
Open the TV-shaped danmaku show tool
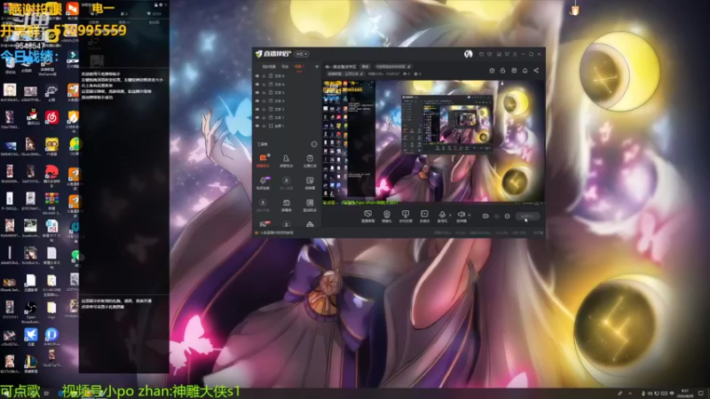tap(286, 205)
